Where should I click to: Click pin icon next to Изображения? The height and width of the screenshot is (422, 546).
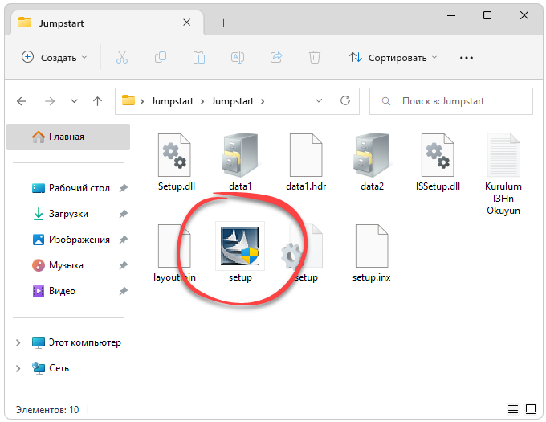click(x=123, y=240)
